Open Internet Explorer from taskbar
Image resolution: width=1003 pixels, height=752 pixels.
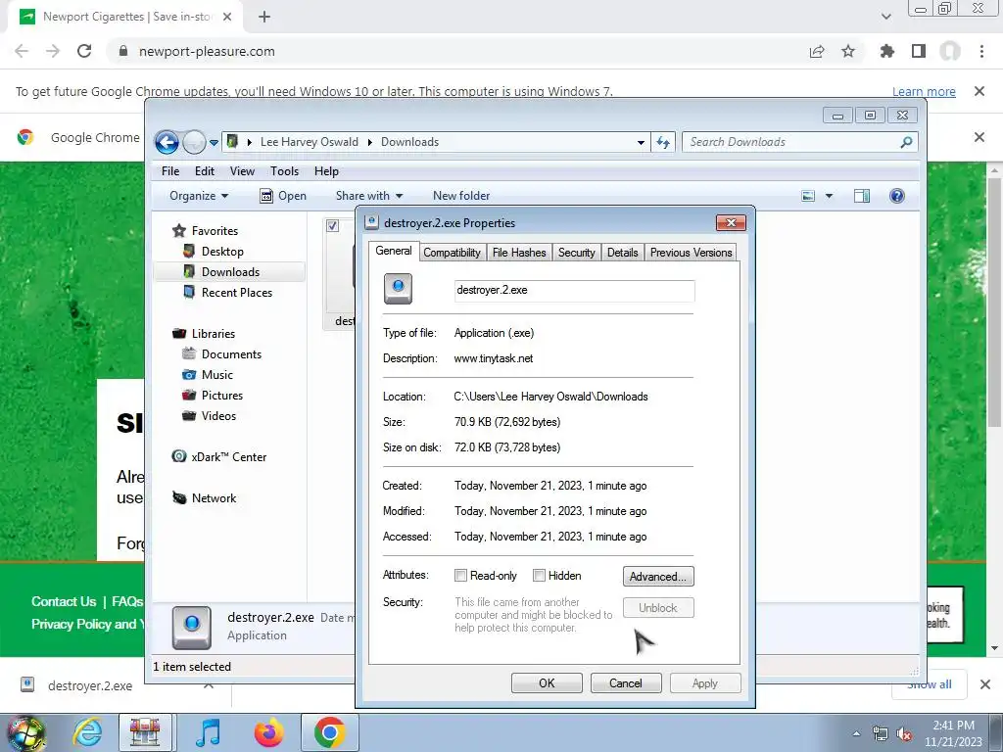(87, 732)
